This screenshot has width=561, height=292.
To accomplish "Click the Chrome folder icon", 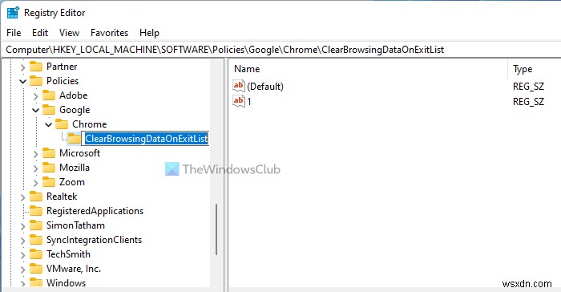I will [x=62, y=124].
